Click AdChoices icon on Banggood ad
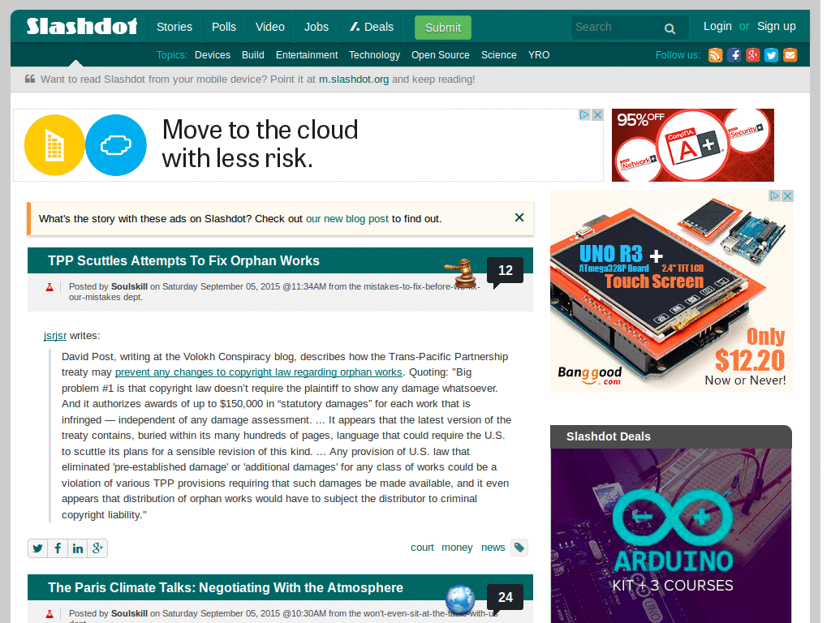831x623 pixels. click(775, 195)
